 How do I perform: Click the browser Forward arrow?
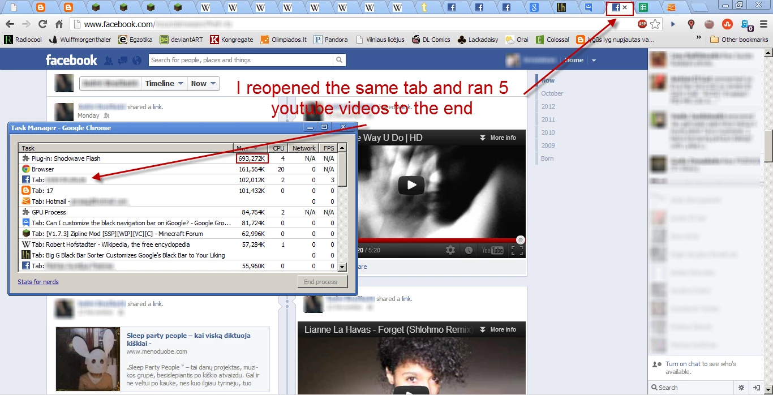26,24
